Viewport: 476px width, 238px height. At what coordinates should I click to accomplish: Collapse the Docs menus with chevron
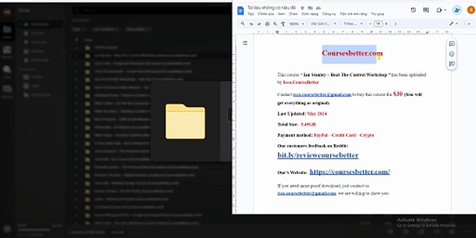pyautogui.click(x=469, y=24)
